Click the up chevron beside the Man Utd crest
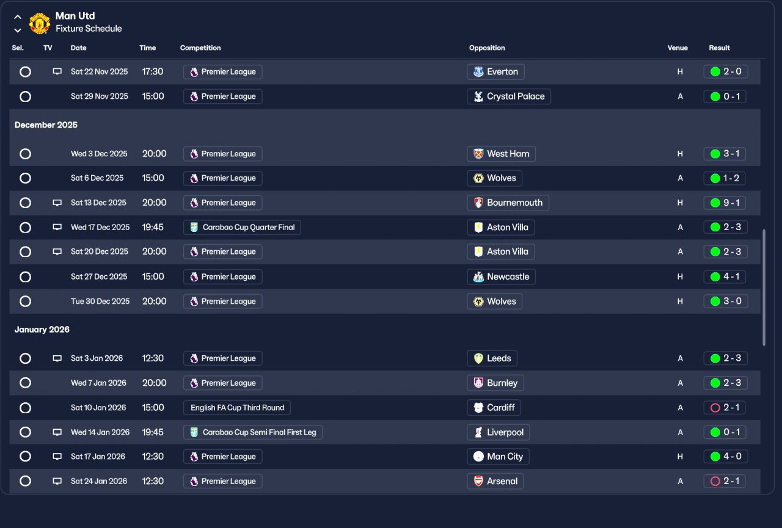This screenshot has height=528, width=782. (x=18, y=17)
